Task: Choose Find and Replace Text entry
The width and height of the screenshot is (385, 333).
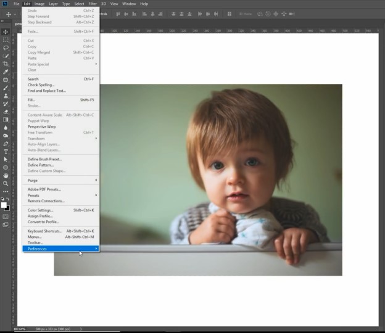Action: click(60, 91)
